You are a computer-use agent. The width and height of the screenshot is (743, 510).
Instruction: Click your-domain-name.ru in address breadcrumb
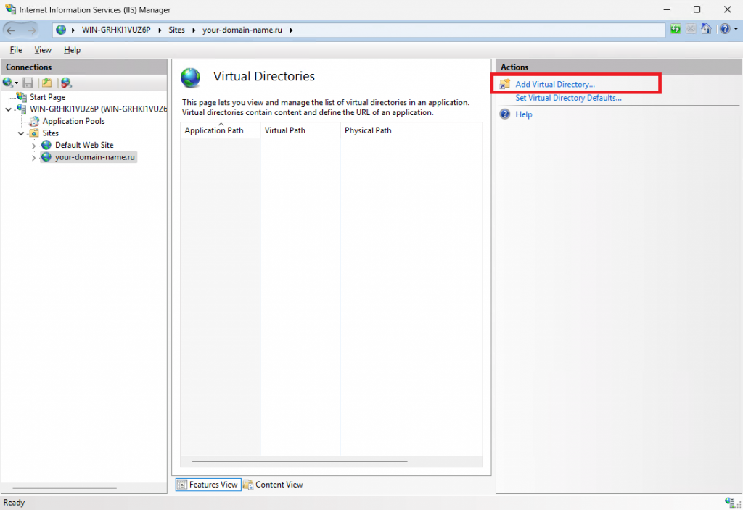(242, 30)
